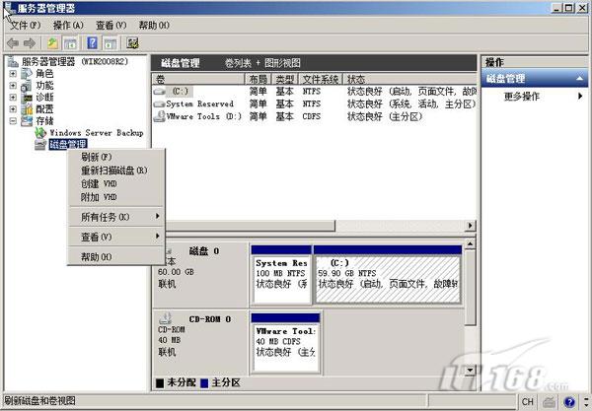Click the VMware Tools (D:) disc icon
The image size is (592, 411).
159,116
